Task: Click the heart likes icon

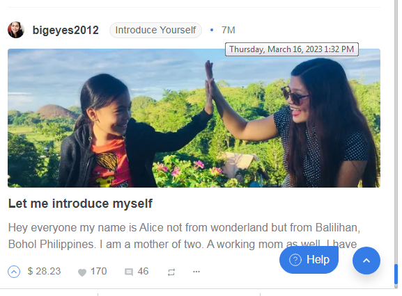Action: point(82,272)
